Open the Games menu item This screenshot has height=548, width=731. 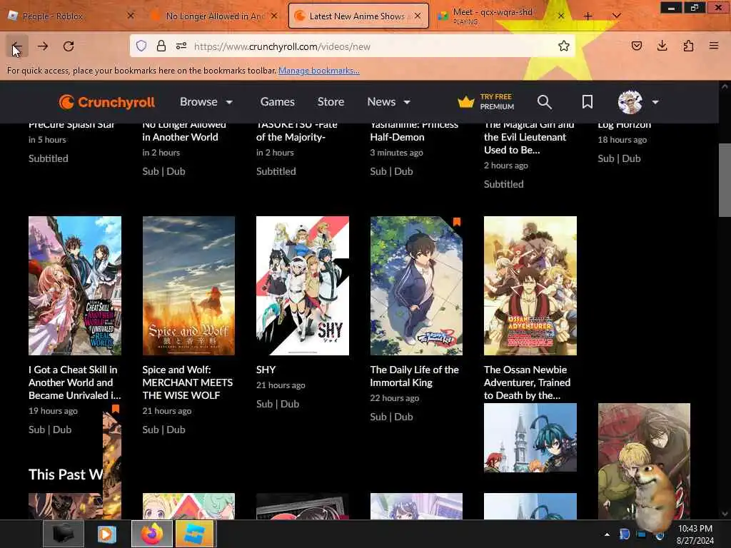click(x=278, y=101)
